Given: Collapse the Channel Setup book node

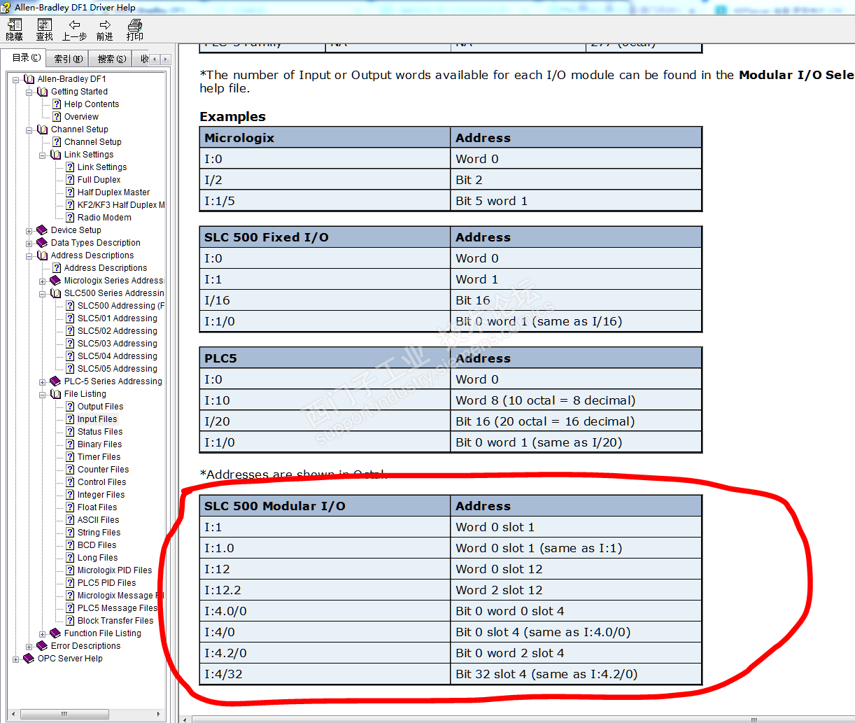Looking at the screenshot, I should point(29,129).
